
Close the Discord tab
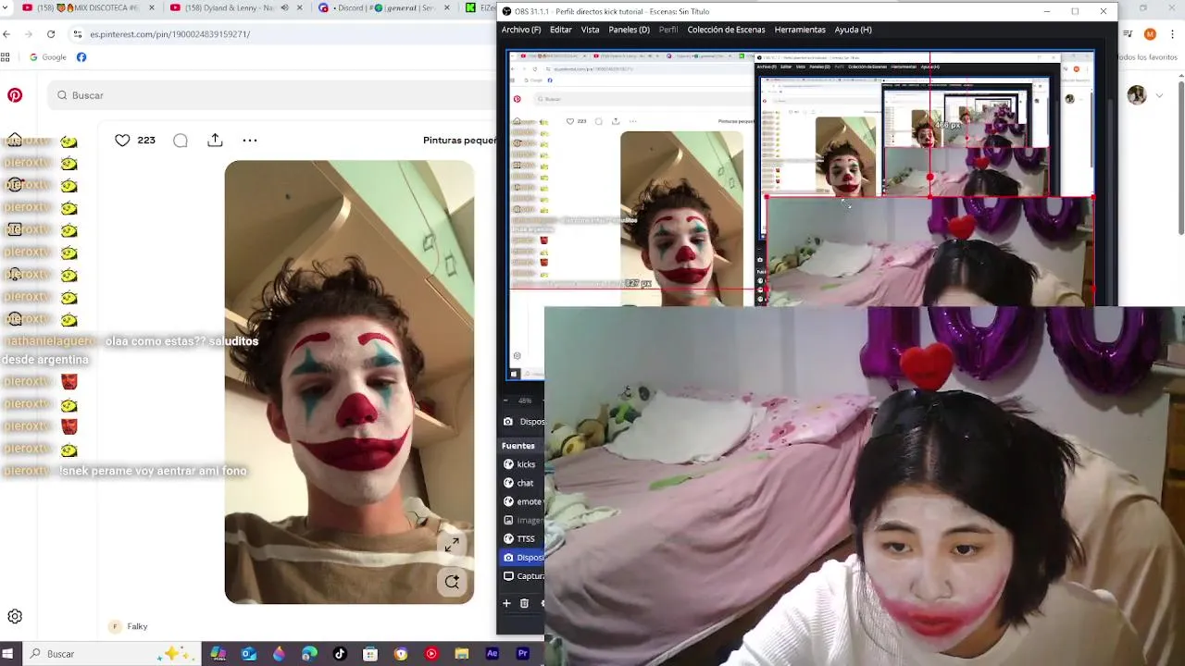[x=447, y=8]
